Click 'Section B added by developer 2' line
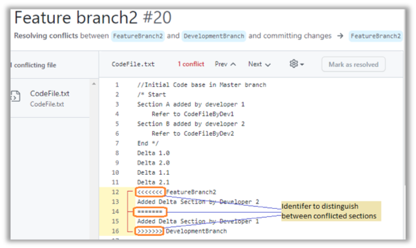The height and width of the screenshot is (248, 416). coord(191,124)
